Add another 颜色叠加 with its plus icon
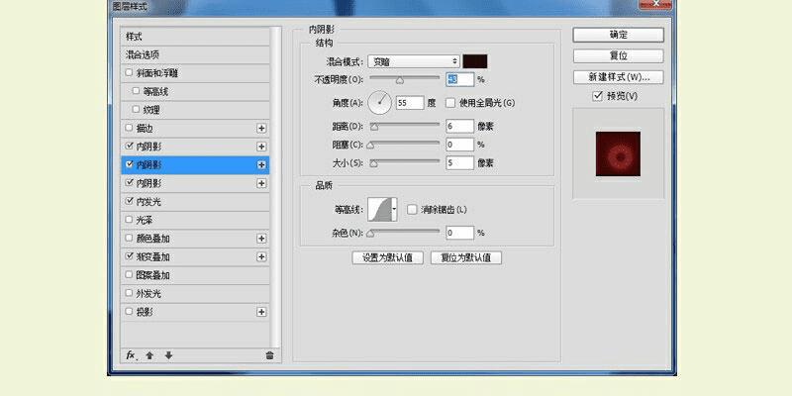Image resolution: width=792 pixels, height=396 pixels. (x=261, y=239)
